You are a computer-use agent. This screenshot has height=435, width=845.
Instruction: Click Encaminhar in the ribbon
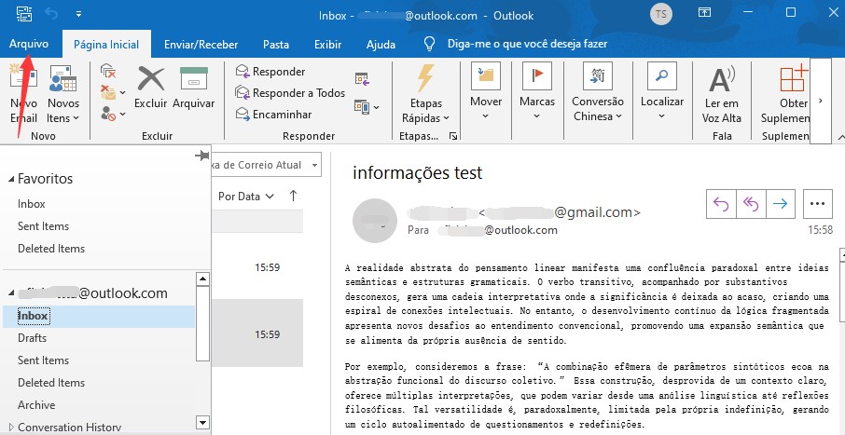(274, 115)
